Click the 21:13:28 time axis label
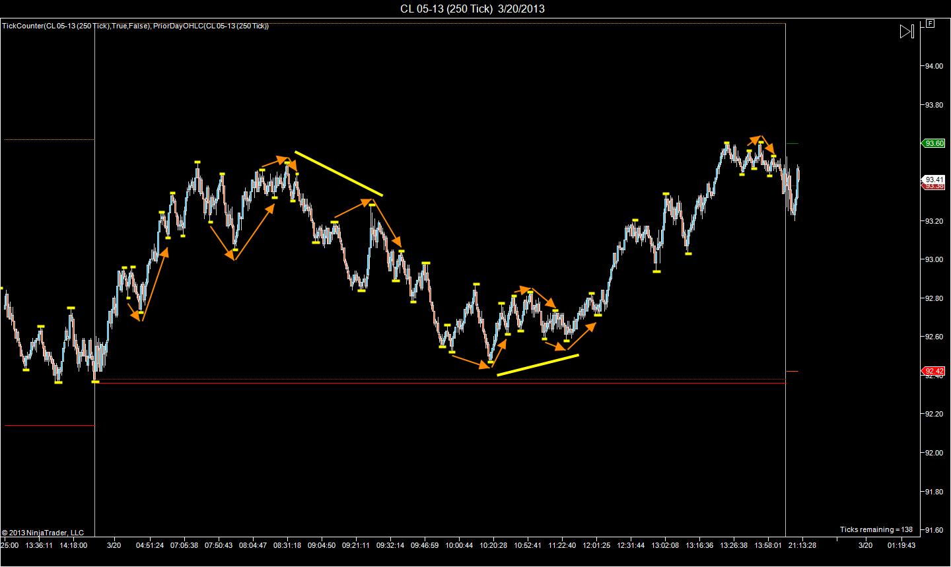Screen dimensions: 951x567 (x=802, y=545)
